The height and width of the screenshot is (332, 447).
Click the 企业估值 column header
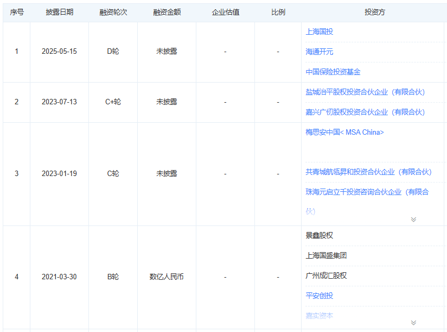coord(226,12)
